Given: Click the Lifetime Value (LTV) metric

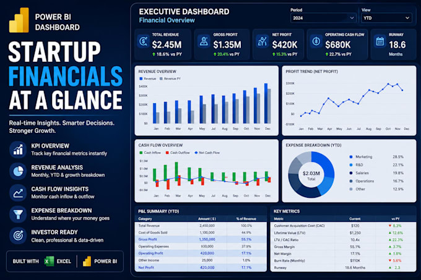Looking at the screenshot, I should (x=290, y=233).
